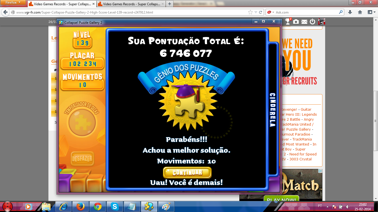Open Firefox downloads arrow icon
Screen dimensions: 378x212
coord(350,12)
